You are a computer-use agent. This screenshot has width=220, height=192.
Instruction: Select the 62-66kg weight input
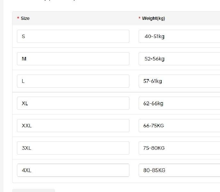point(179,103)
